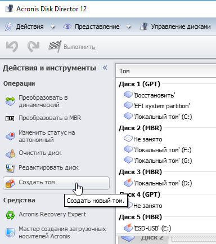Open the Представление menu
This screenshot has height=244, width=216.
[x=97, y=26]
